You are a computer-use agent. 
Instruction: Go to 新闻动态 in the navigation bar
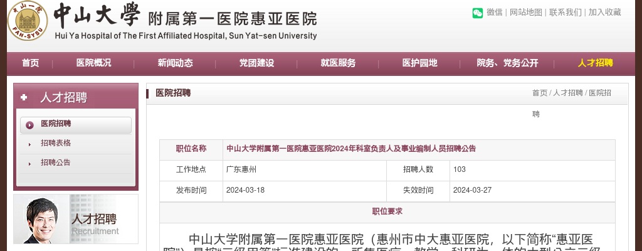pyautogui.click(x=175, y=63)
